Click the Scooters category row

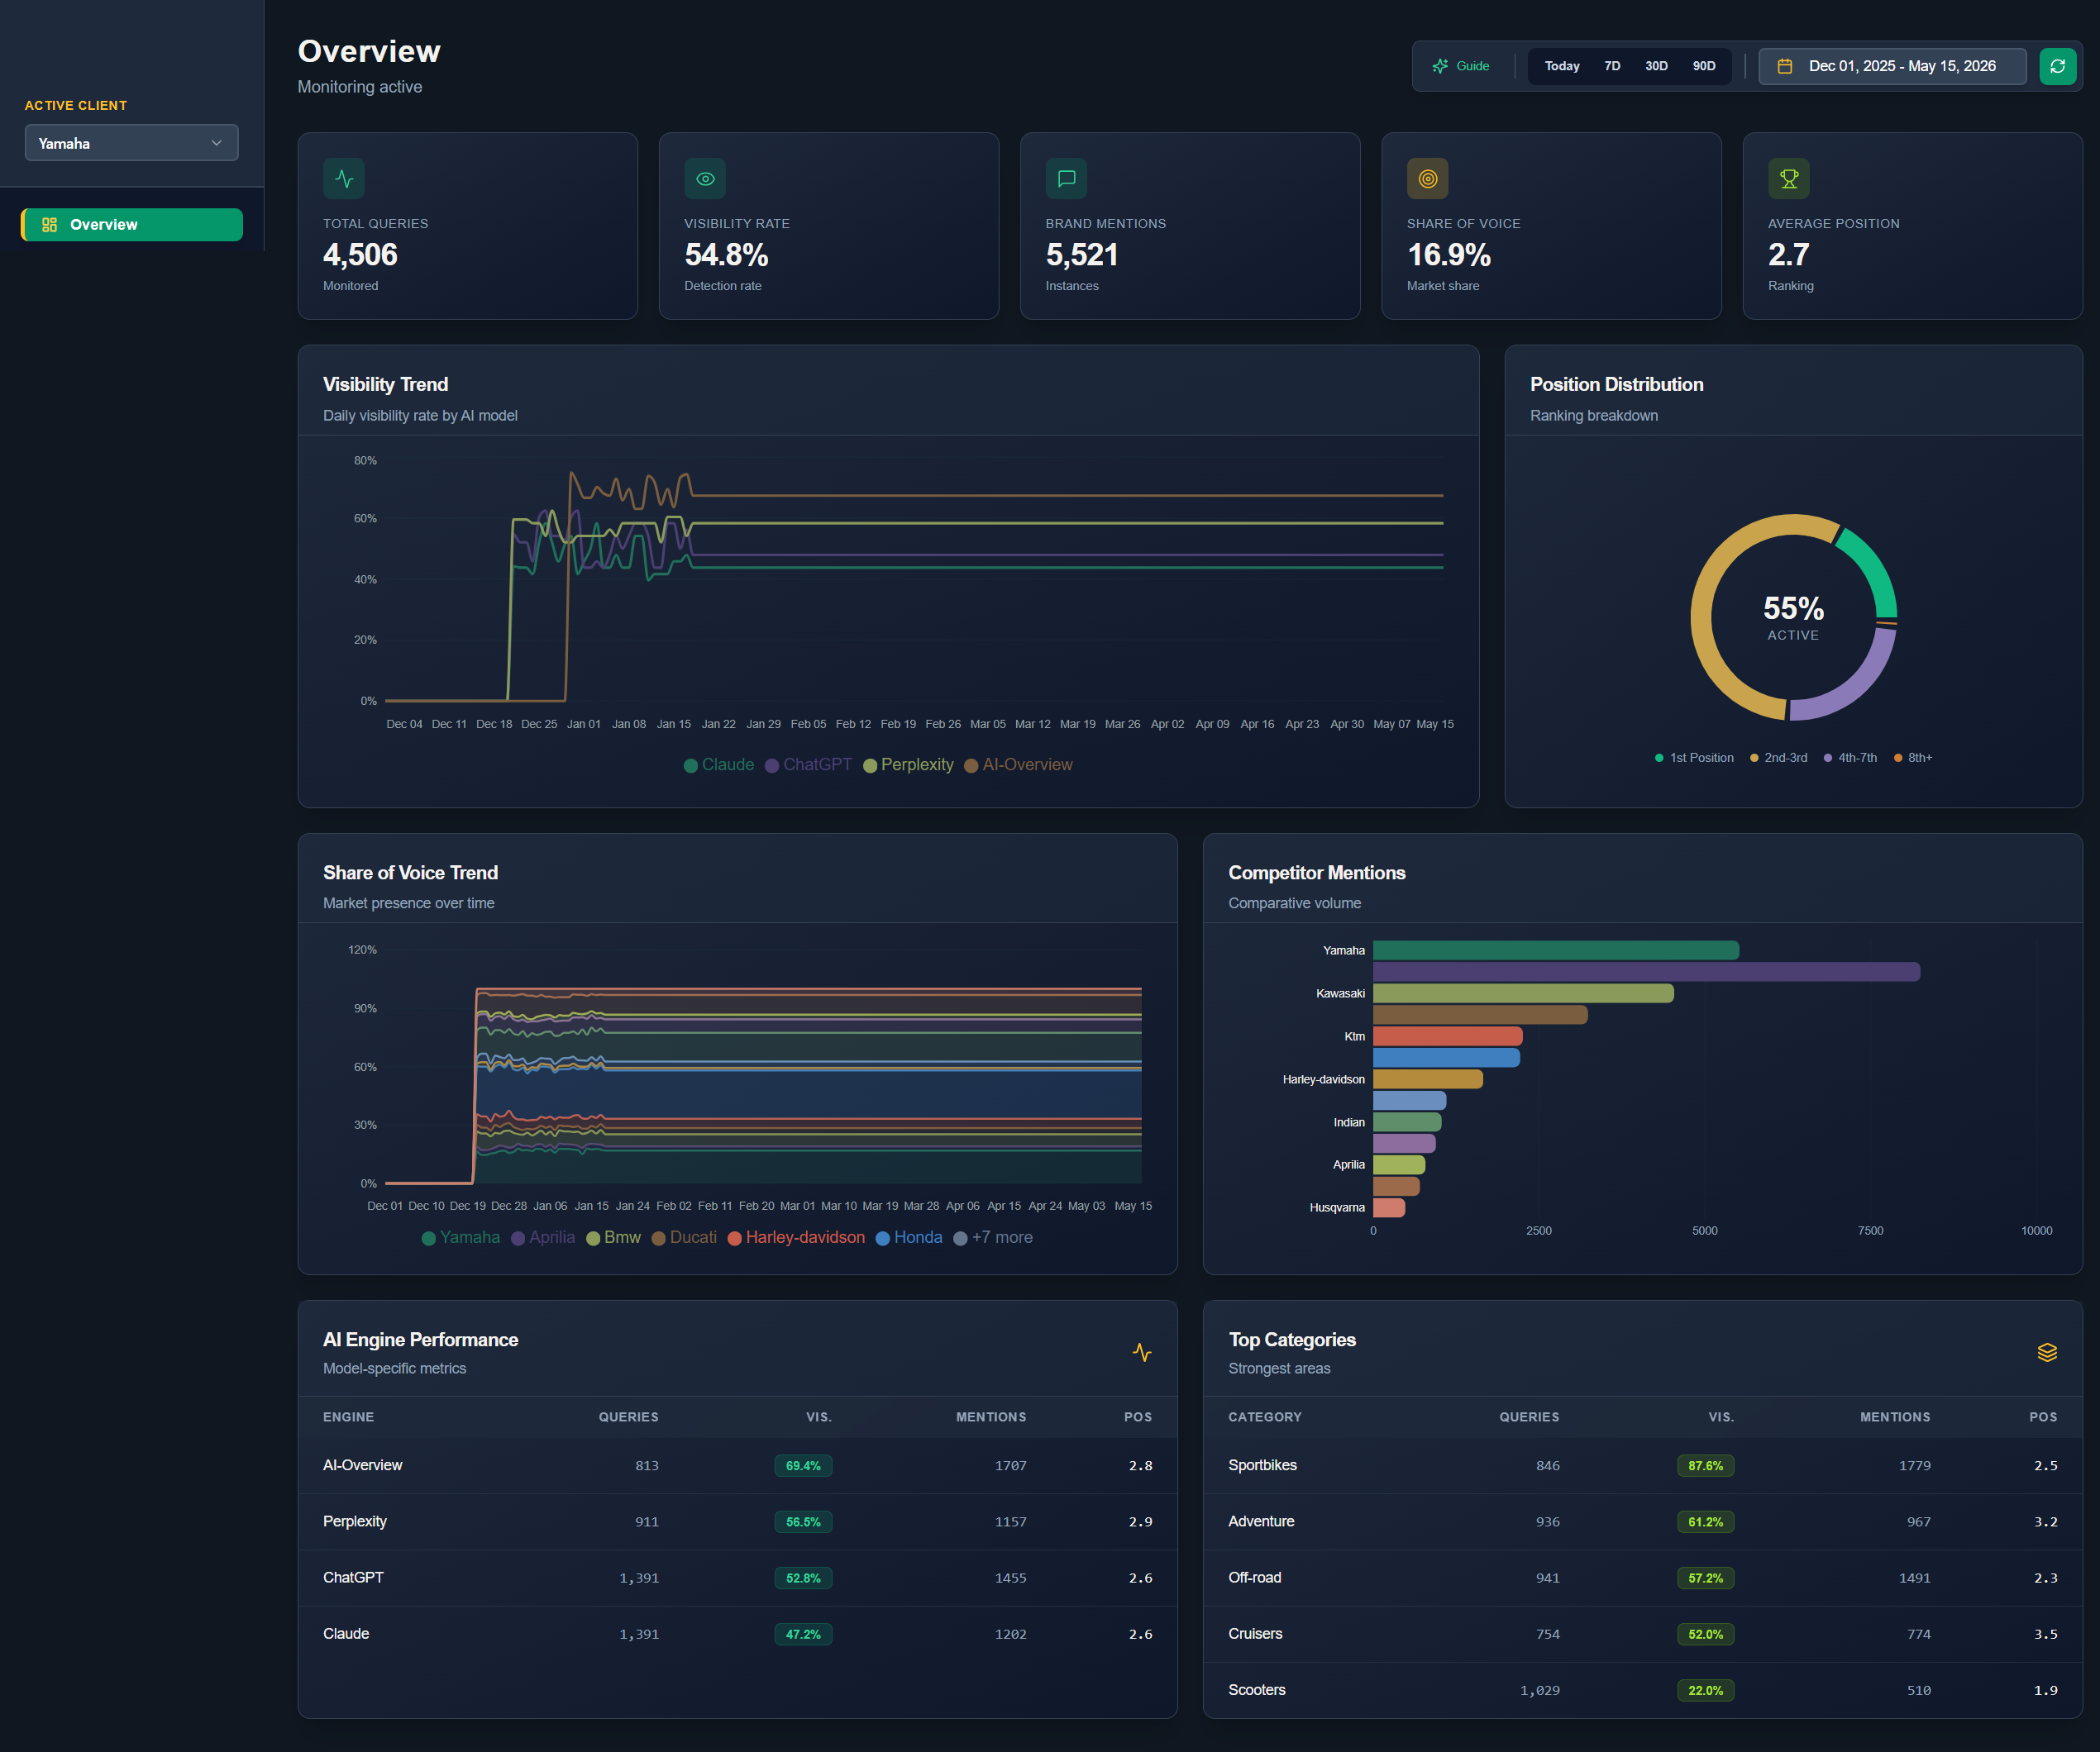(1642, 1689)
